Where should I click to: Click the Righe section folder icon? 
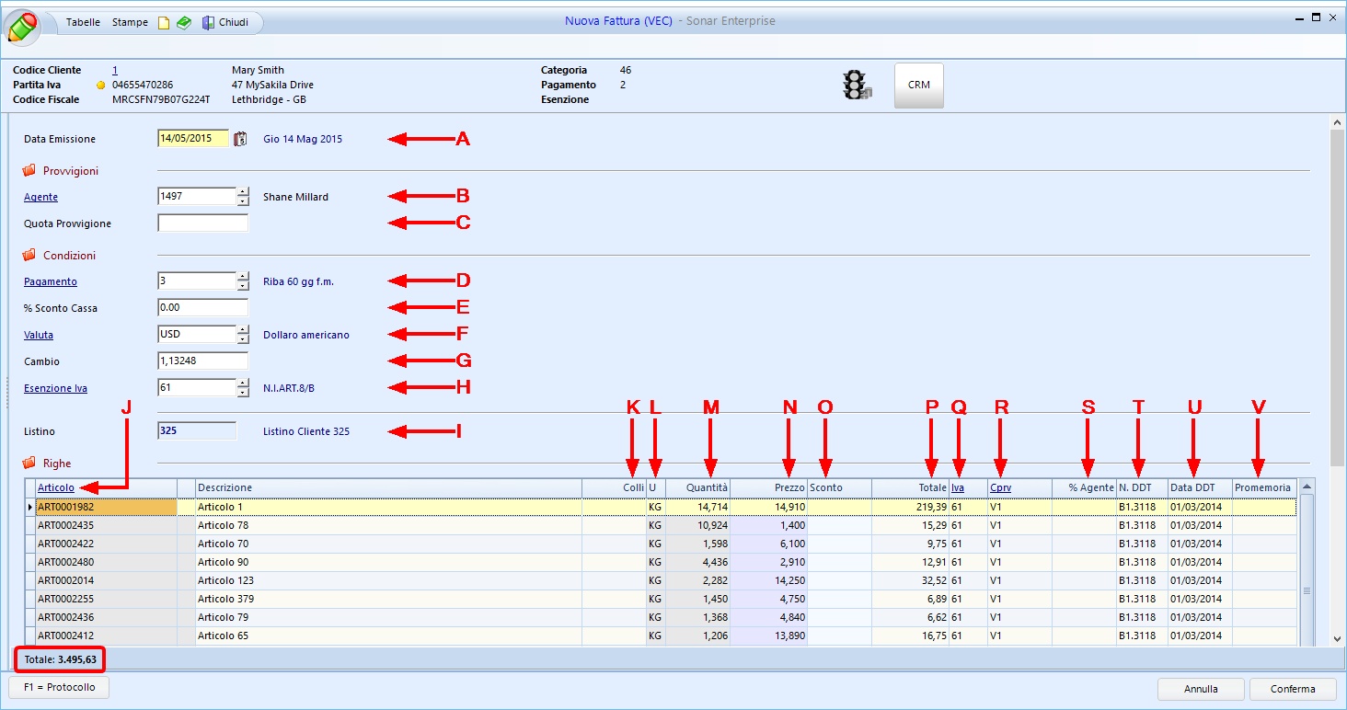click(29, 464)
